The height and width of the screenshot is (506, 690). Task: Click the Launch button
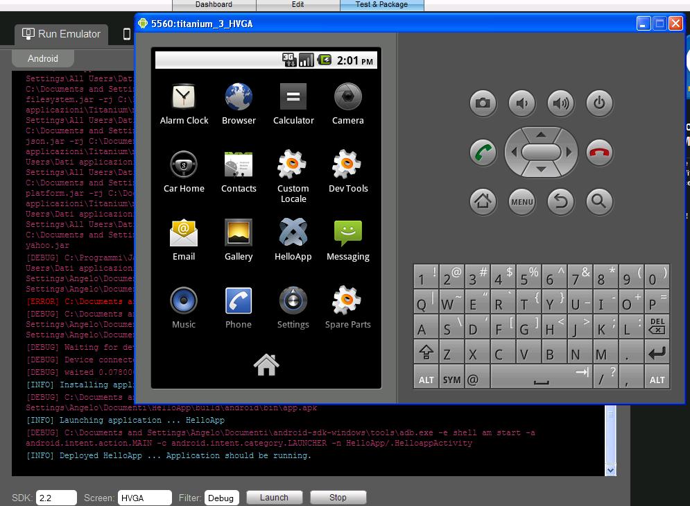274,498
